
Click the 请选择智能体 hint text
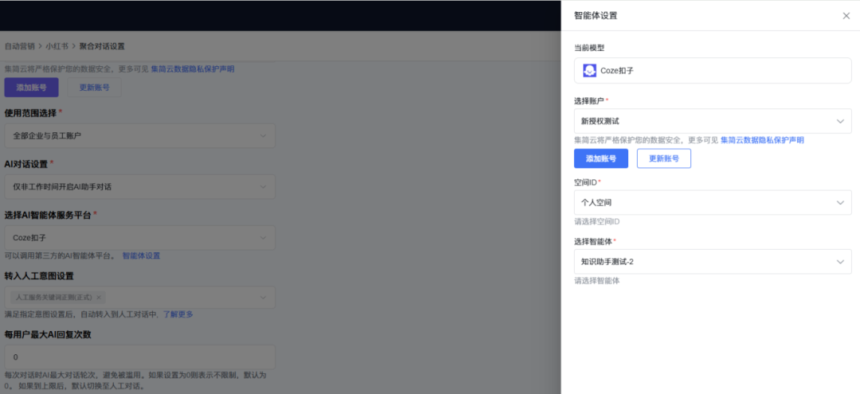[x=596, y=281]
